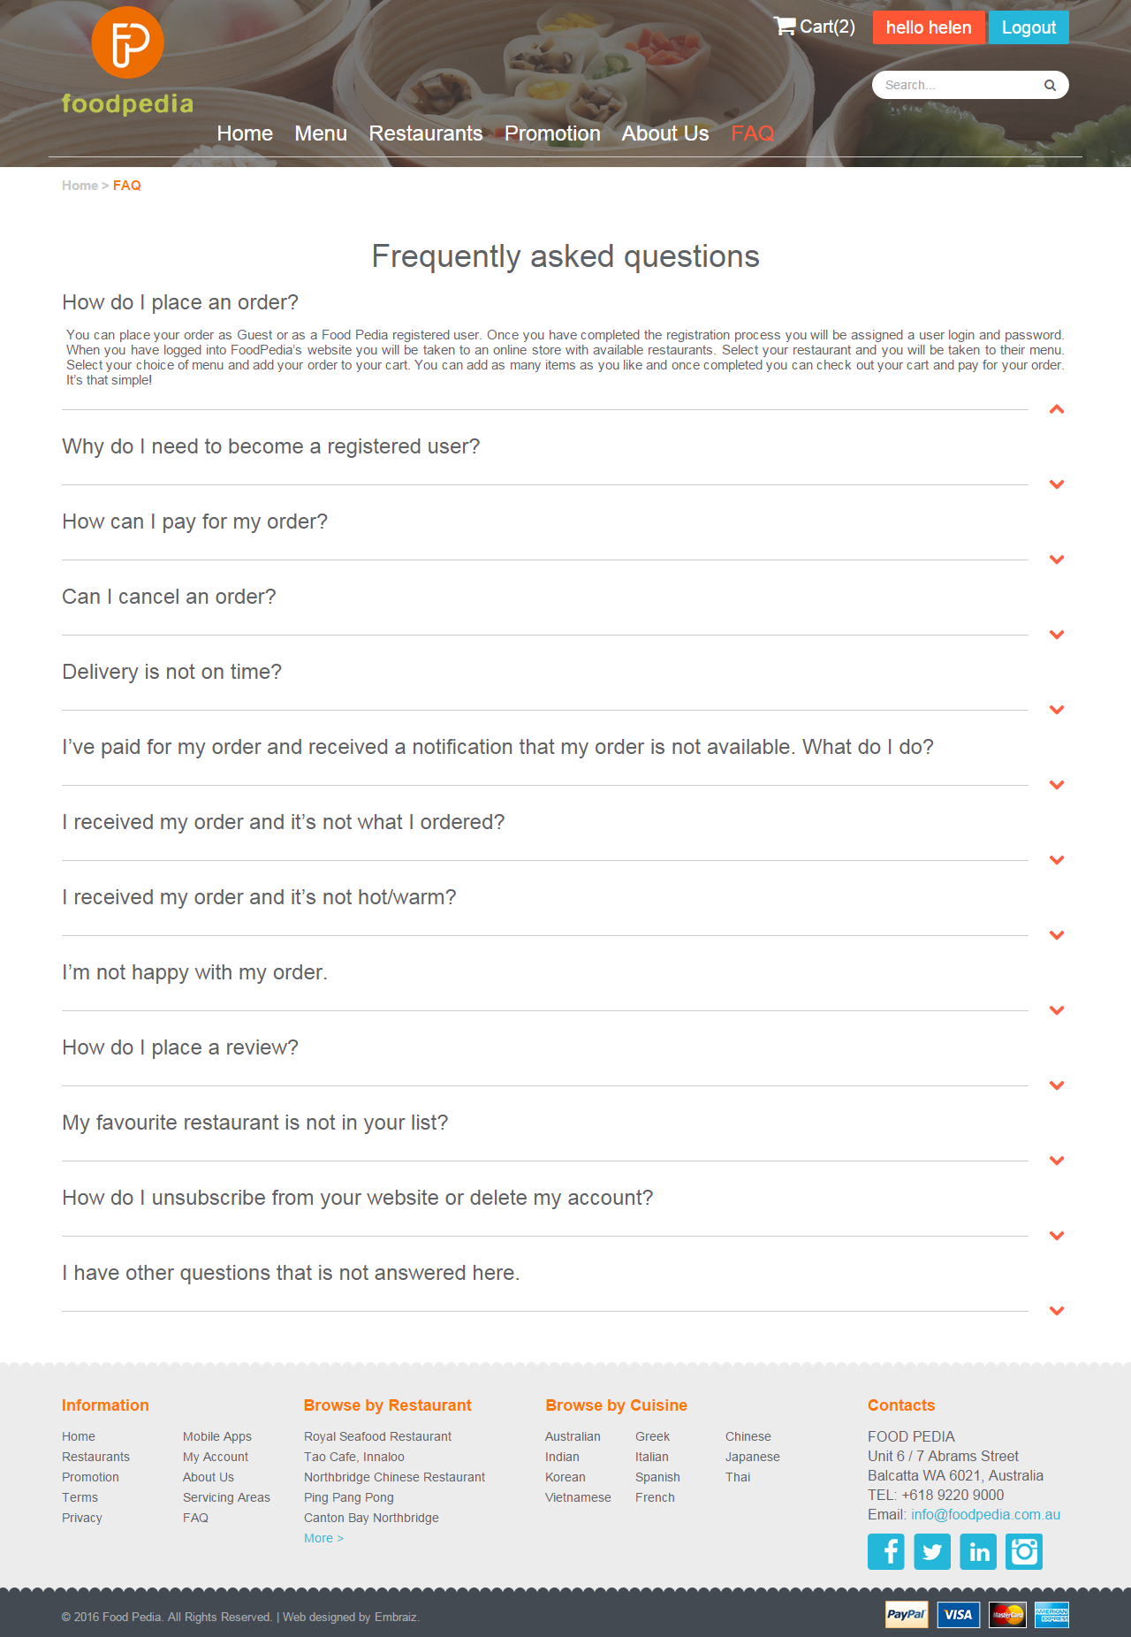The width and height of the screenshot is (1131, 1637).
Task: Click the PayPal payment icon
Action: [907, 1614]
